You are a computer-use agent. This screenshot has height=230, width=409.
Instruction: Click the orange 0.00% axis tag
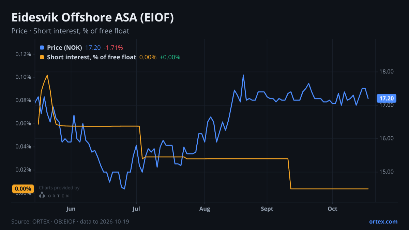pos(23,189)
